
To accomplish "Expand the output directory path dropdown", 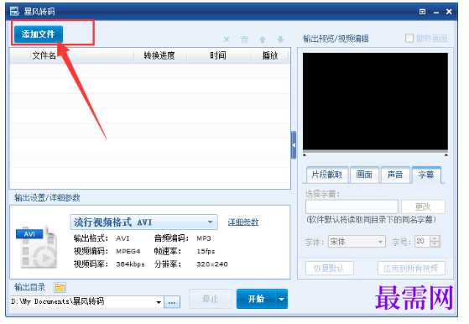I will pyautogui.click(x=159, y=302).
